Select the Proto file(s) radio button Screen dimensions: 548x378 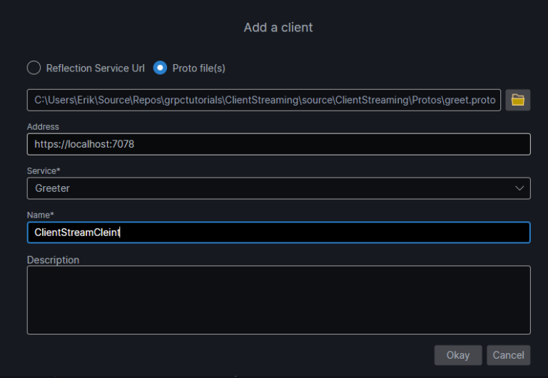pyautogui.click(x=160, y=68)
